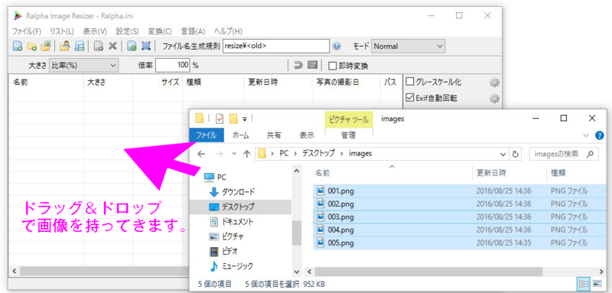Click the properties checkmark icon in Explorer title bar

coord(219,118)
